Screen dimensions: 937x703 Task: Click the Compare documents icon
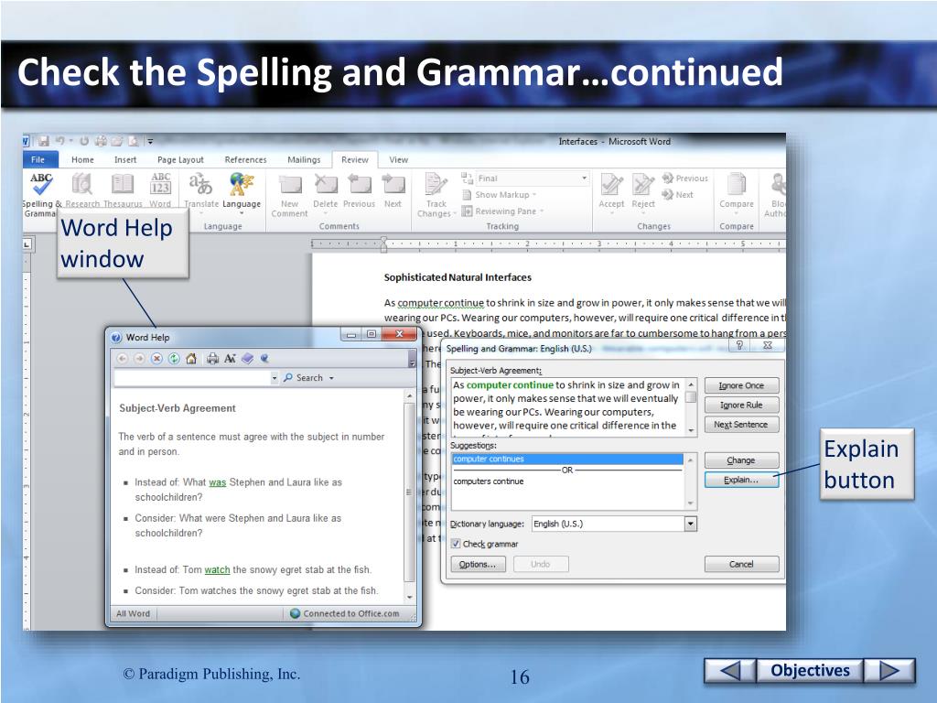pos(737,184)
